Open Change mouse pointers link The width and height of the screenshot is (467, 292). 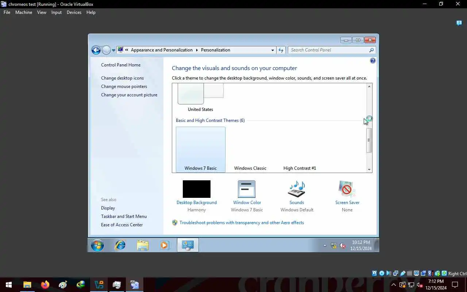(124, 87)
